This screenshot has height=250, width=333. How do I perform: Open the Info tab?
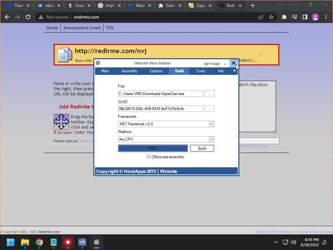[x=221, y=71]
